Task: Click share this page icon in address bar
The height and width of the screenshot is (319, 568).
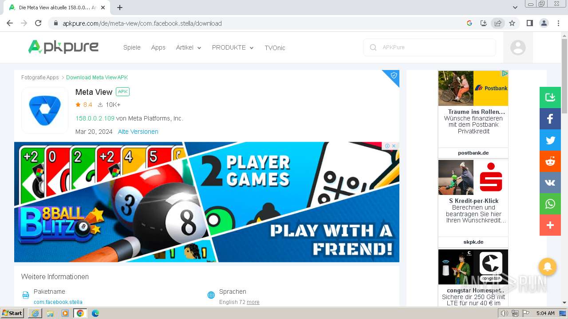Action: click(498, 23)
